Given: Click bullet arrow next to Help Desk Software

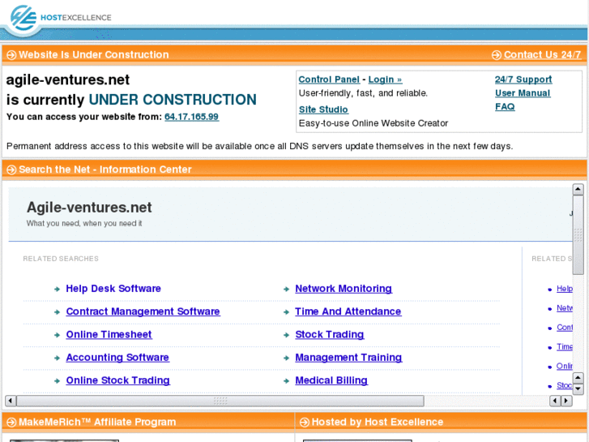Looking at the screenshot, I should coord(57,290).
